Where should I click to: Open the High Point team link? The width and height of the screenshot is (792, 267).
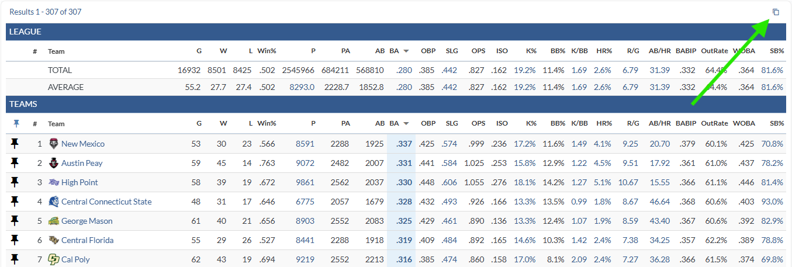tap(79, 182)
